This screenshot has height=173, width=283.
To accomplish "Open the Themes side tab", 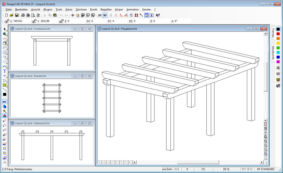I will (x=273, y=33).
